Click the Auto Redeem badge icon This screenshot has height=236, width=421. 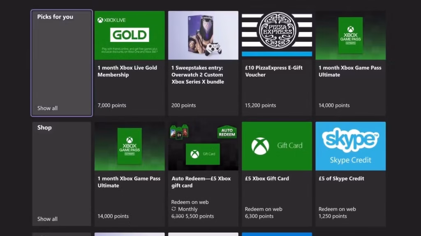pyautogui.click(x=227, y=132)
